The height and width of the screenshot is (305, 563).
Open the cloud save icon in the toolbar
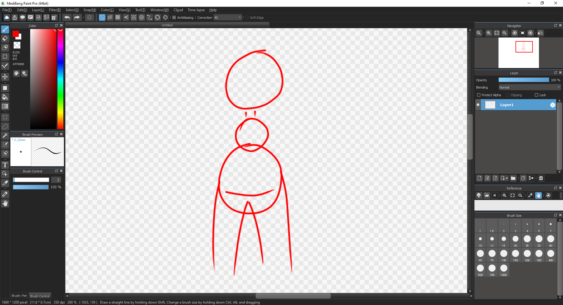[x=6, y=18]
